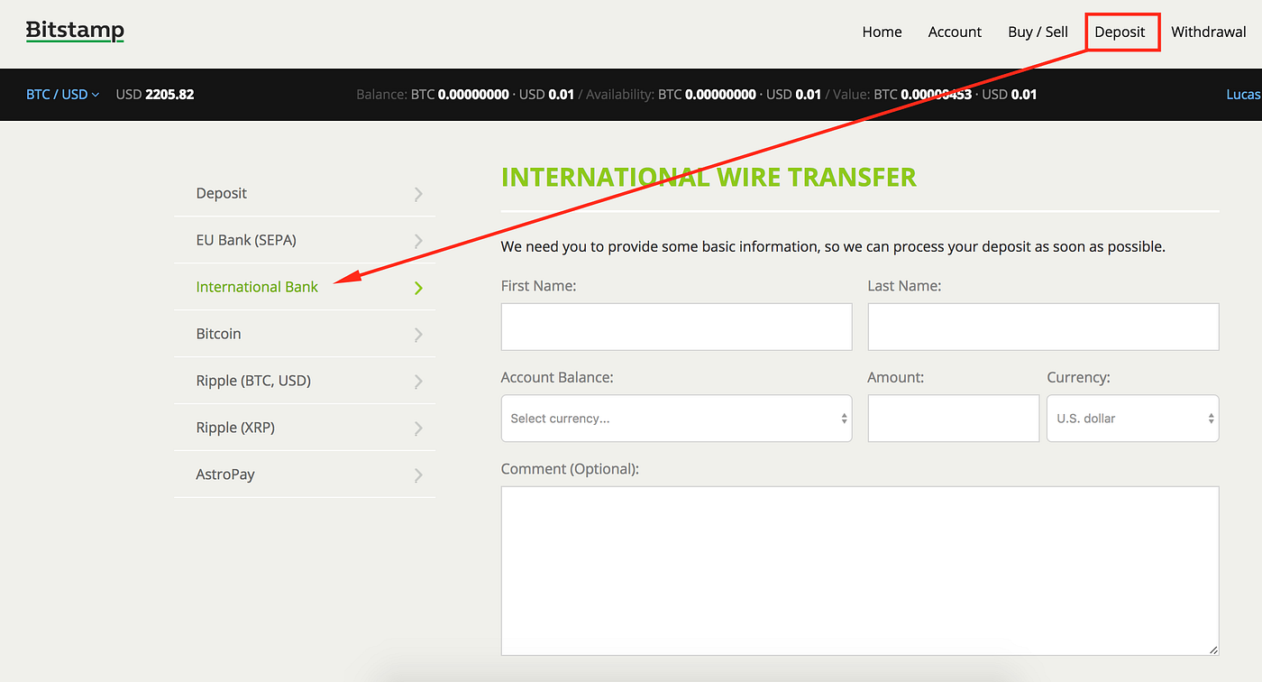Image resolution: width=1262 pixels, height=682 pixels.
Task: Click chevron beside Bitcoin
Action: 418,335
